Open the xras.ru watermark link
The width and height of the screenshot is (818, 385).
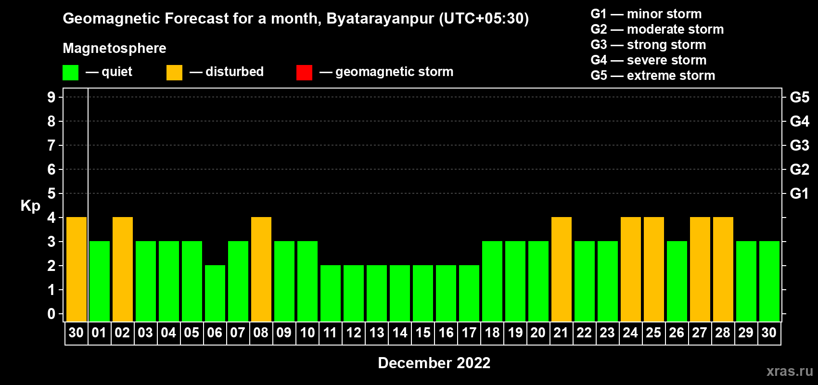point(790,371)
